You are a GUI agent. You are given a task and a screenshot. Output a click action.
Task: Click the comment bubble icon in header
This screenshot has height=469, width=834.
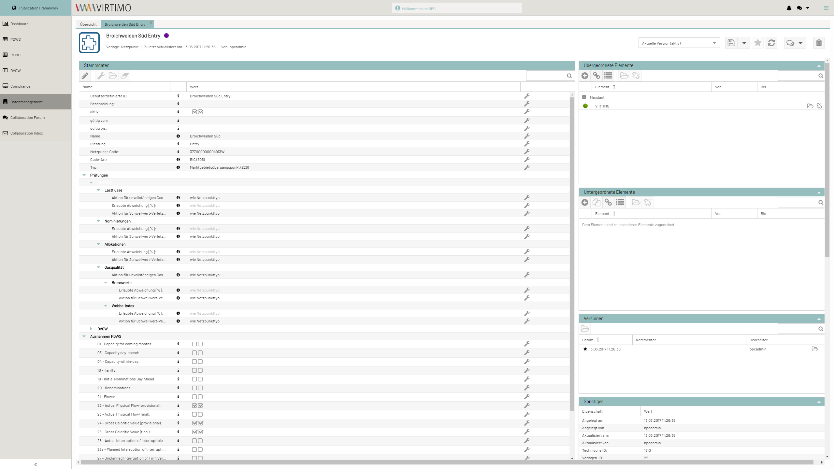790,43
